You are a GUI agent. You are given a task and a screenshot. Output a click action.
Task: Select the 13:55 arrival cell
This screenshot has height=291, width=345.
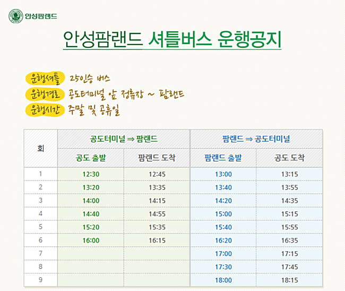click(x=289, y=187)
